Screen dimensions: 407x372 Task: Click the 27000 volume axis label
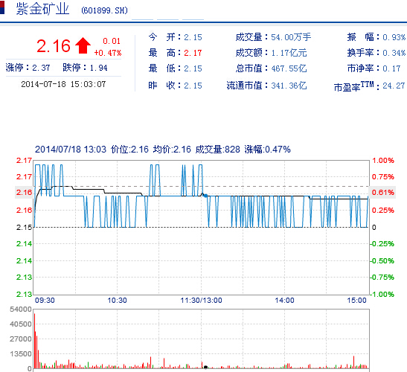(x=21, y=339)
